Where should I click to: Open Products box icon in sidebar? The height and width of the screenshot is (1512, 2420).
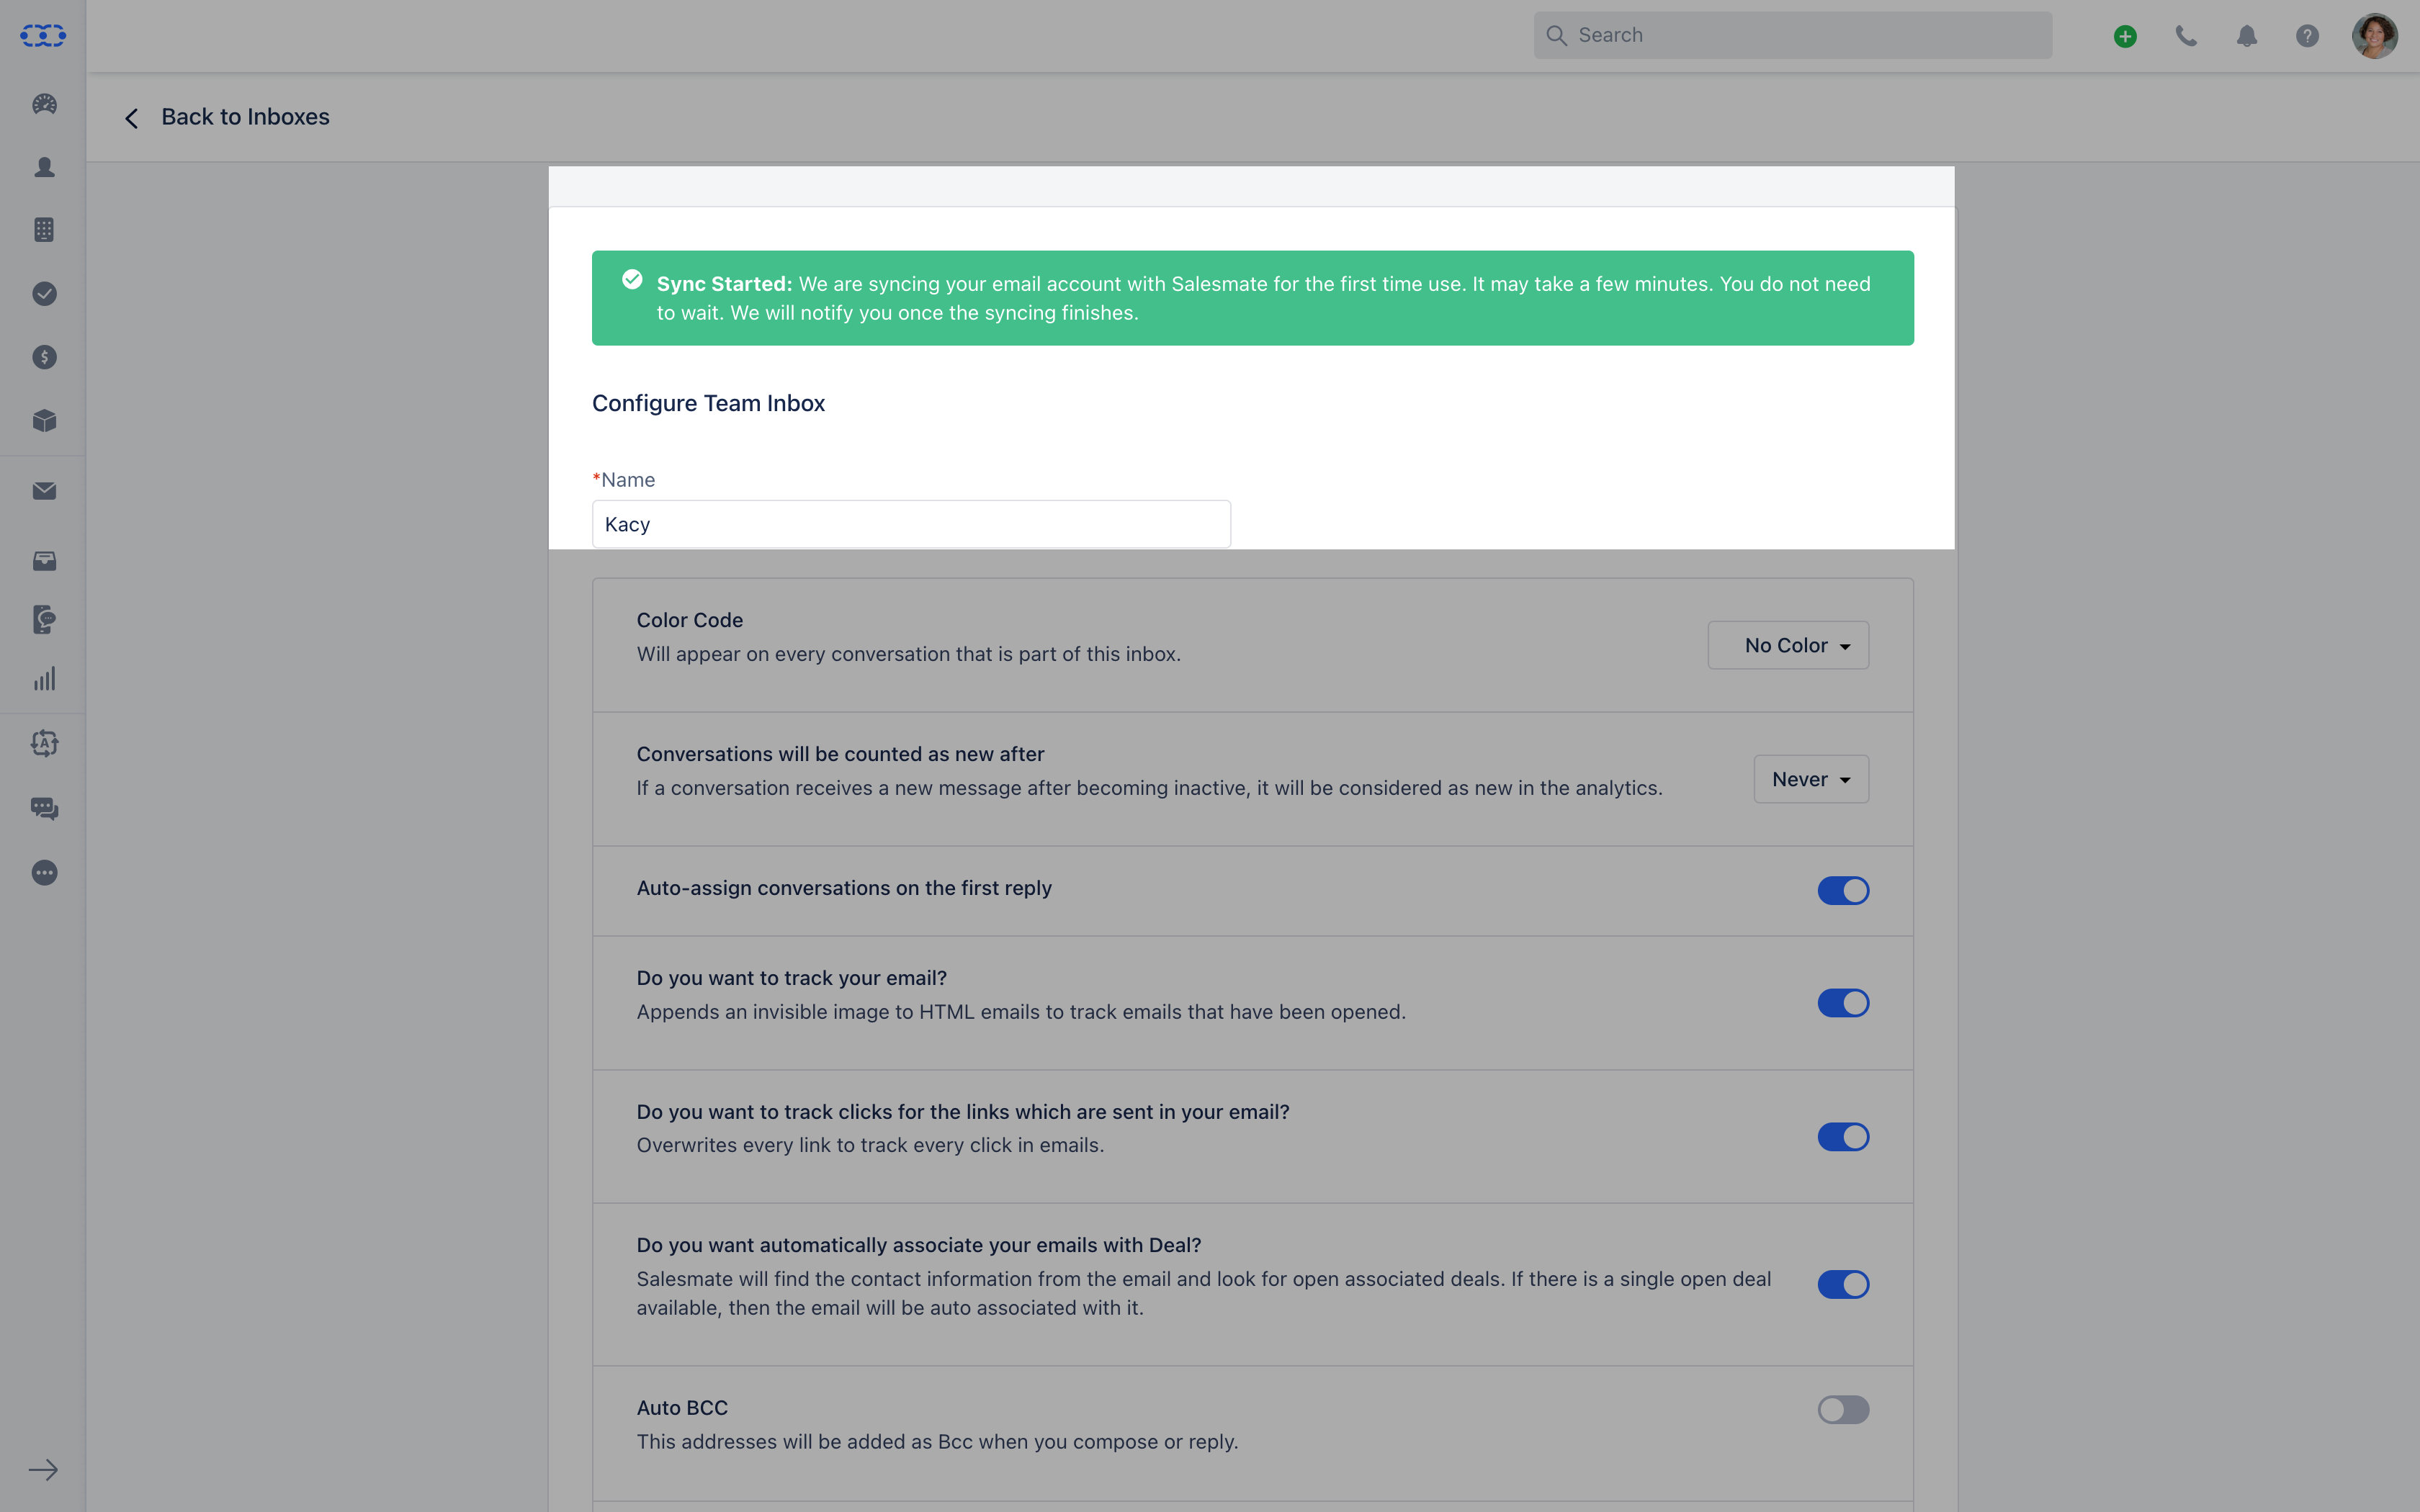click(44, 421)
